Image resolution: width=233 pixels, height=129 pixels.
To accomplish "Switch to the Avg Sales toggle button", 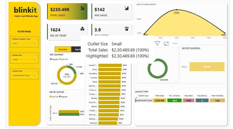I will pos(76,49).
